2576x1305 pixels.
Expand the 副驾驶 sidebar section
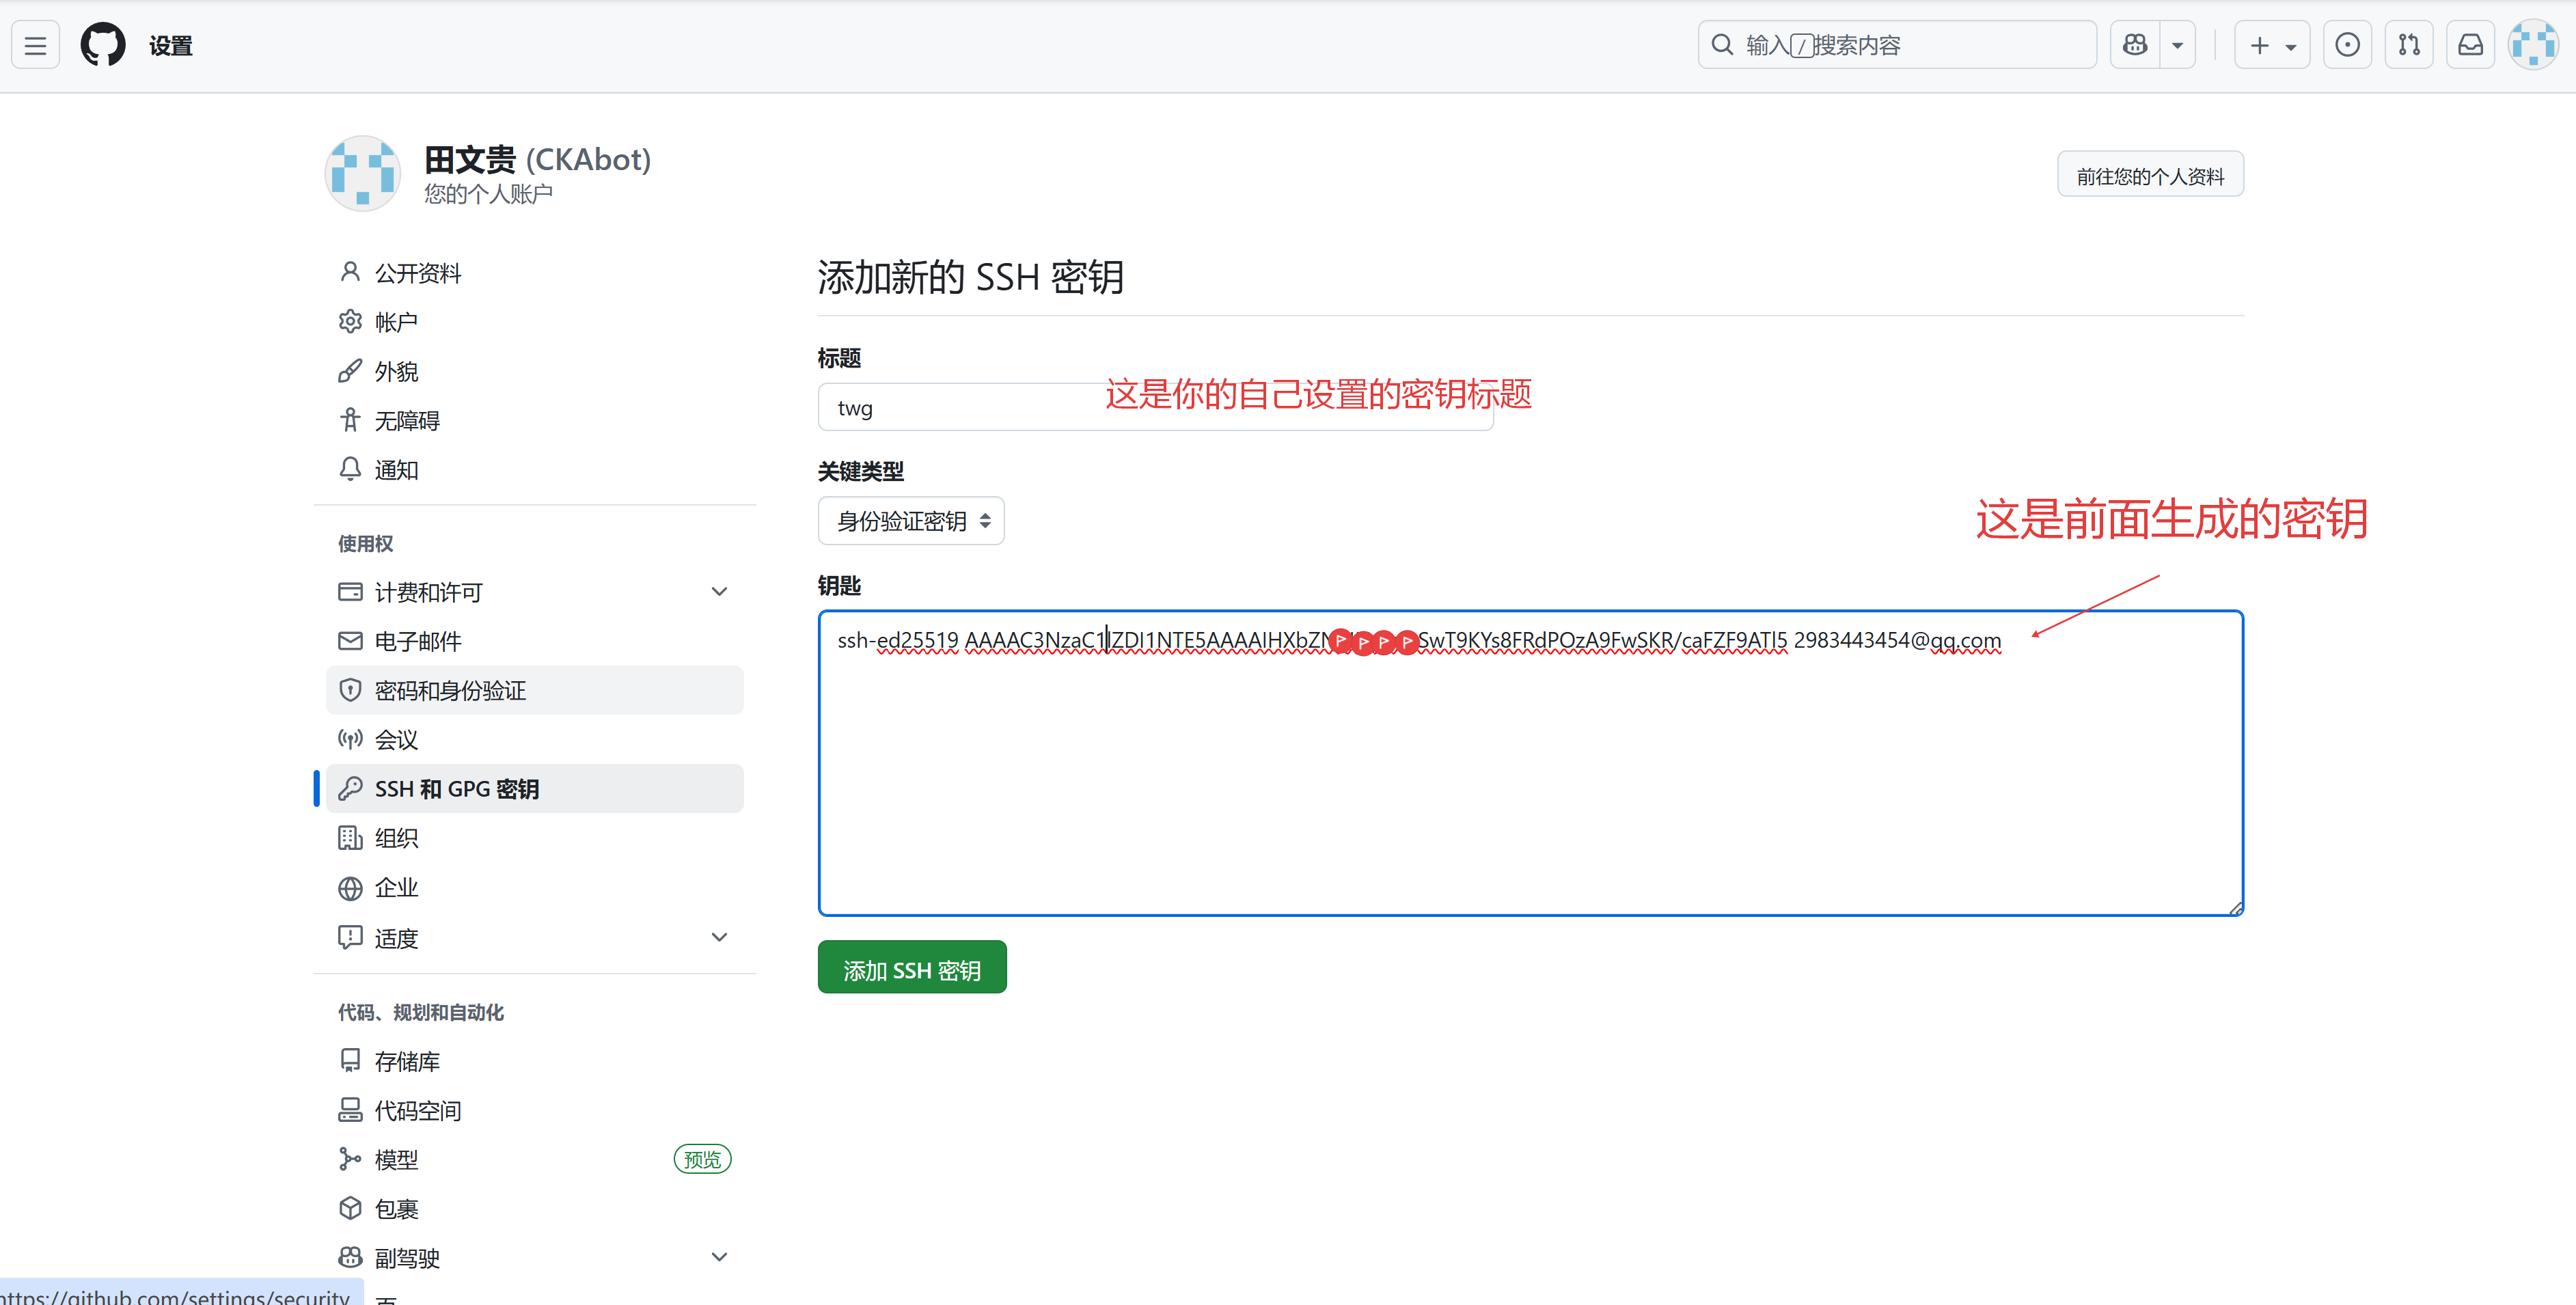point(719,1257)
